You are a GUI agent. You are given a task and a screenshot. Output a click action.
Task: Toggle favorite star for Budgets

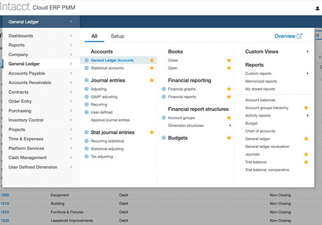pos(229,138)
